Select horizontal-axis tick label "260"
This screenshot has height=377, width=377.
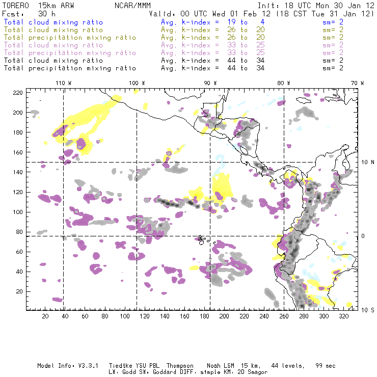[x=284, y=316]
